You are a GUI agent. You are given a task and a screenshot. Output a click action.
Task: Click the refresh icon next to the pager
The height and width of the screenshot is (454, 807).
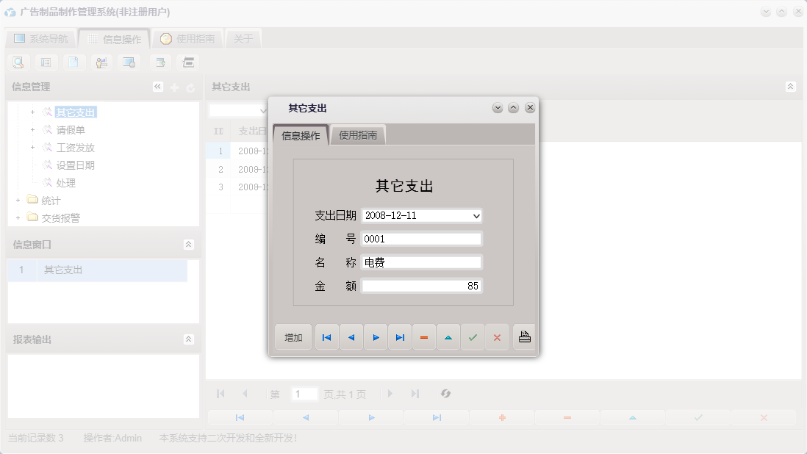point(446,394)
